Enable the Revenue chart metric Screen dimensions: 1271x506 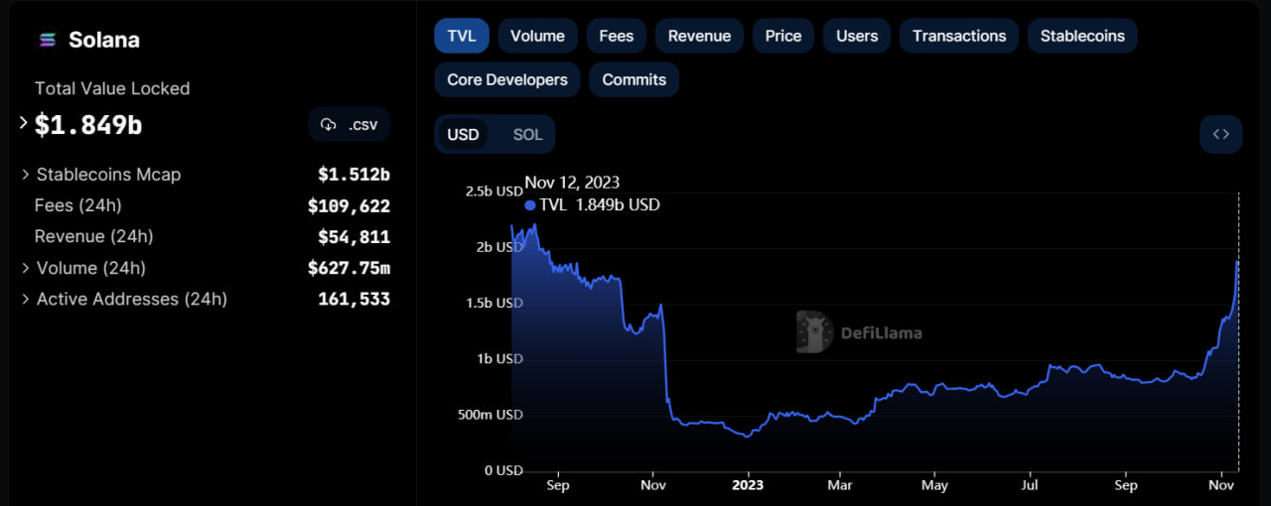click(699, 36)
